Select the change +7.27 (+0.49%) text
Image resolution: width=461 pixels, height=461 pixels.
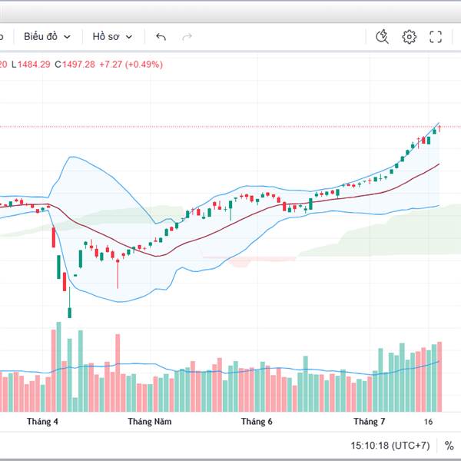pyautogui.click(x=131, y=65)
